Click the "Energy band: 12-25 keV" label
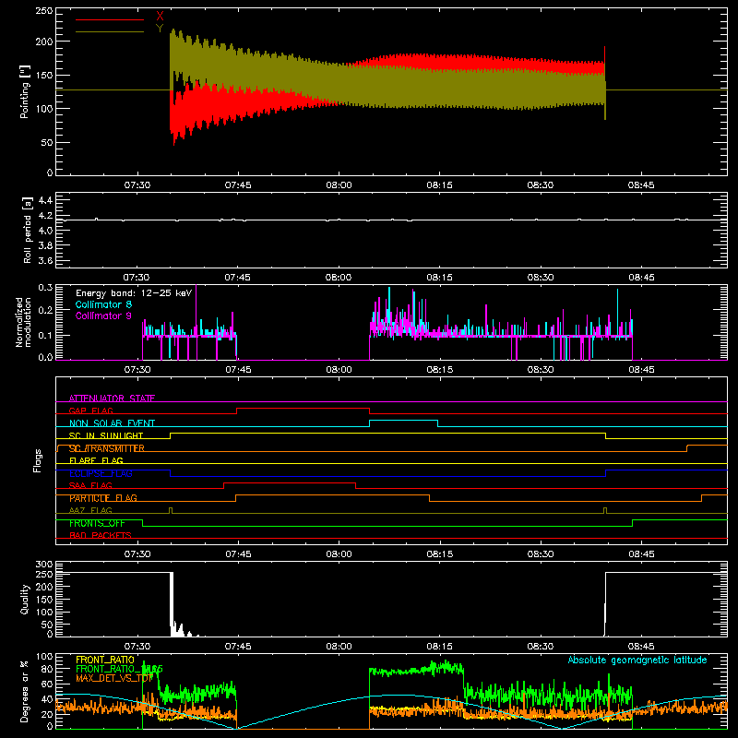The height and width of the screenshot is (738, 738). (x=134, y=293)
